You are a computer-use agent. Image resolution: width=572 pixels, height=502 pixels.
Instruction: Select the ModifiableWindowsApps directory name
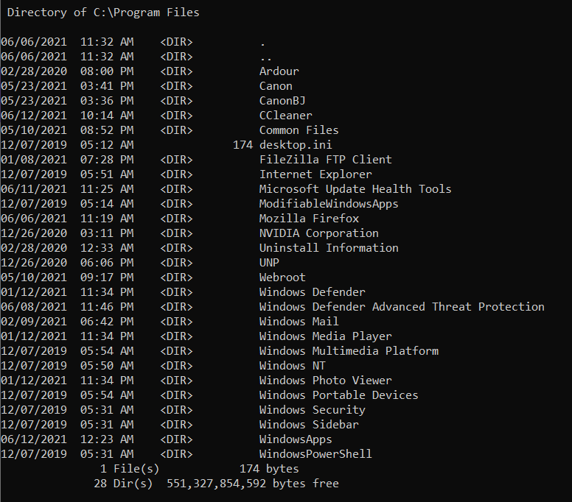[328, 204]
